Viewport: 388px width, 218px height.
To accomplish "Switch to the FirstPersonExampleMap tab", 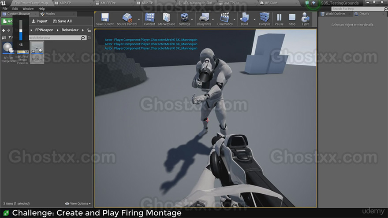I will pyautogui.click(x=31, y=3).
